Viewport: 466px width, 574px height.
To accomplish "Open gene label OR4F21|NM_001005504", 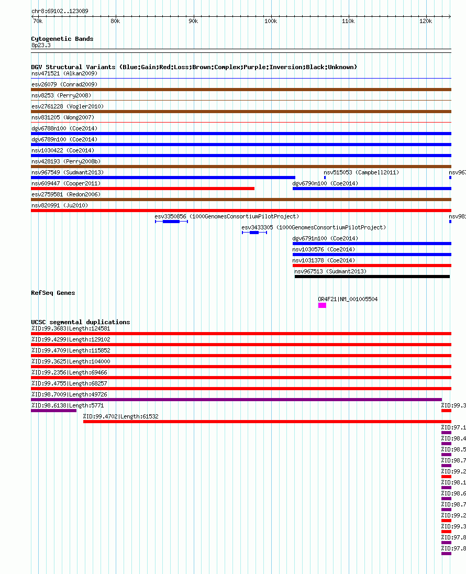I will [348, 300].
